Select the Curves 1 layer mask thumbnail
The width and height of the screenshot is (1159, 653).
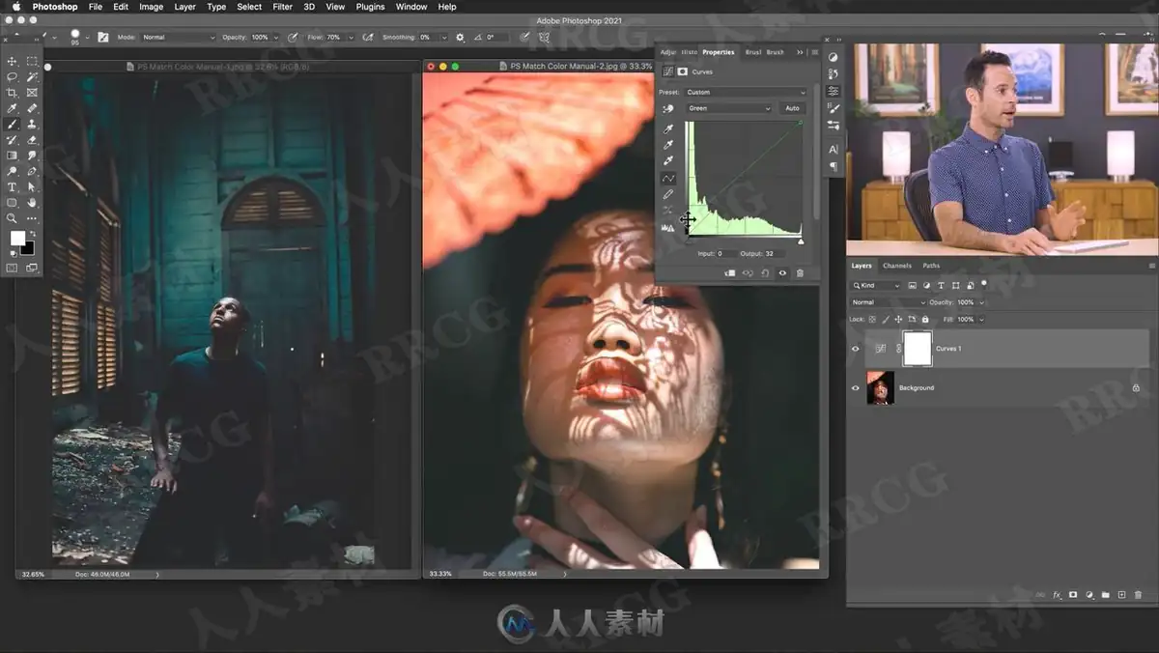917,349
